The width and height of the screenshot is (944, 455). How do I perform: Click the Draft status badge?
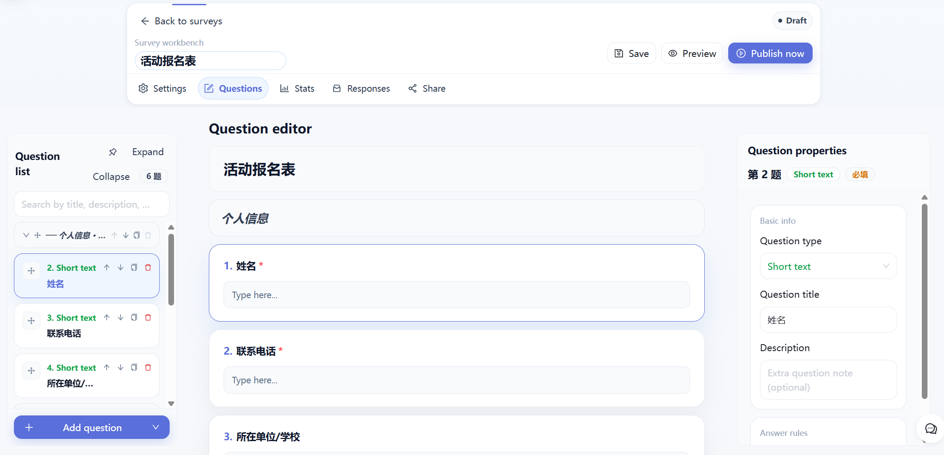pos(792,20)
